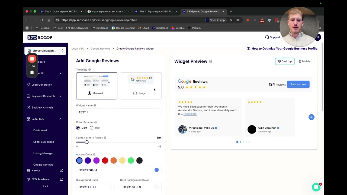Click the Backlink Analysis sidebar icon
The image size is (347, 195).
coord(28,108)
